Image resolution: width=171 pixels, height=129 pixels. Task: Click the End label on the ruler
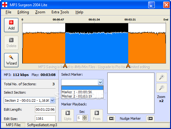point(166,20)
